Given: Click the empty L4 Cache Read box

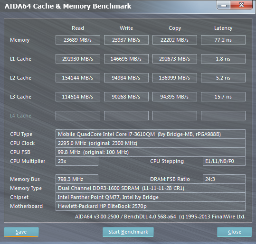Looking at the screenshot, I should pos(78,116).
